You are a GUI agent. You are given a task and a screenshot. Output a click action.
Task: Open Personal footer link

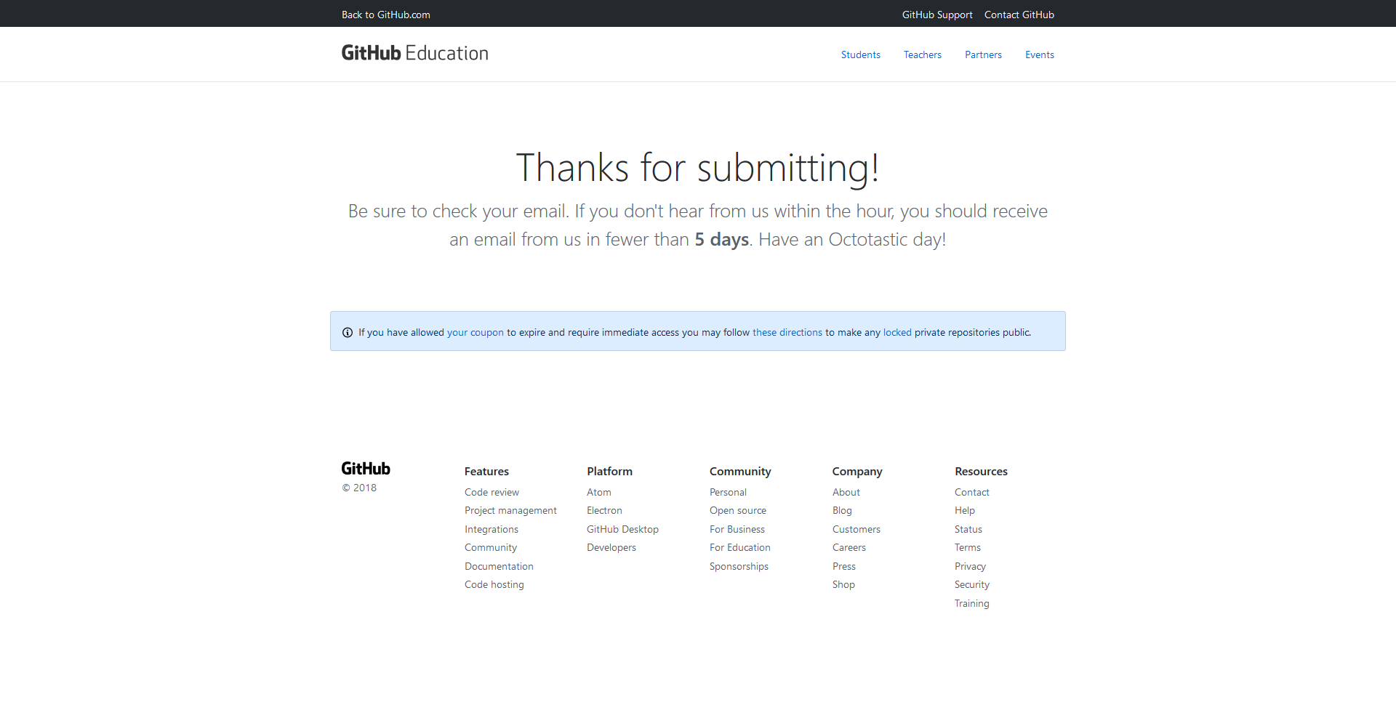[728, 492]
